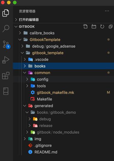
Task: Click the config folder gear icon
Action: click(33, 79)
